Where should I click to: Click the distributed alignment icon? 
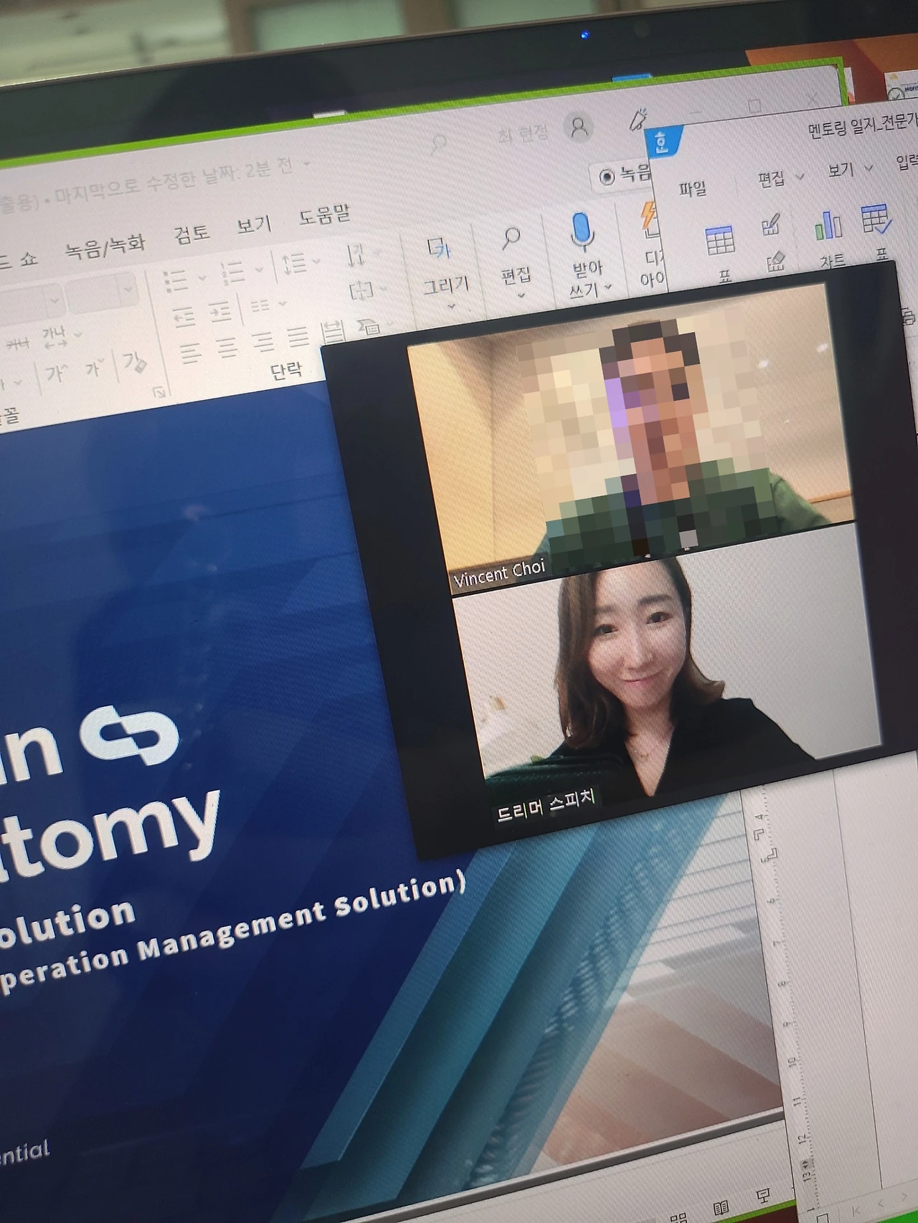pyautogui.click(x=333, y=333)
